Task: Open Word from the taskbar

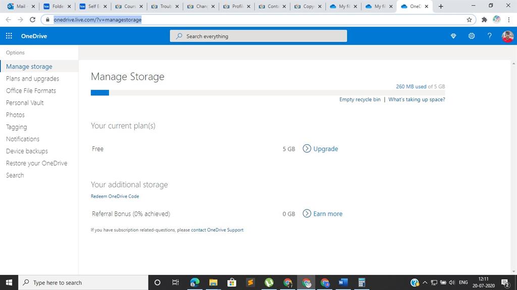Action: (343, 282)
